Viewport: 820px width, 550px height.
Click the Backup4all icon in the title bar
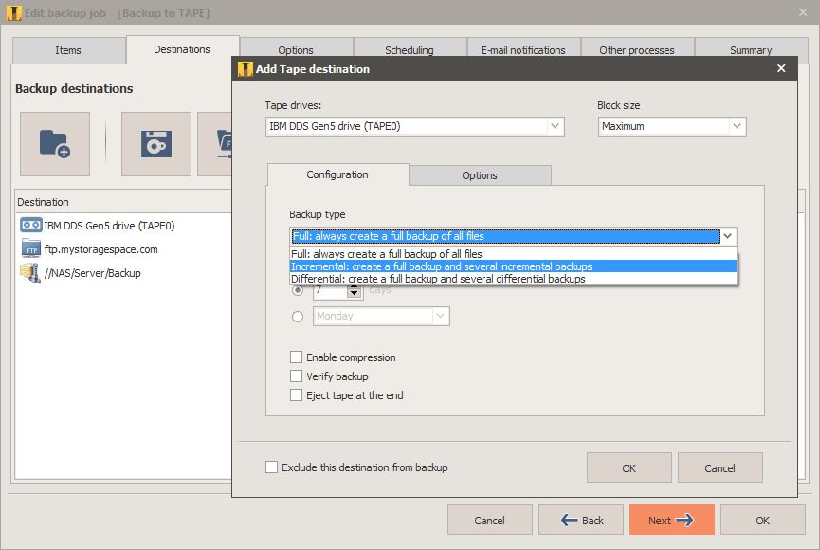(12, 11)
